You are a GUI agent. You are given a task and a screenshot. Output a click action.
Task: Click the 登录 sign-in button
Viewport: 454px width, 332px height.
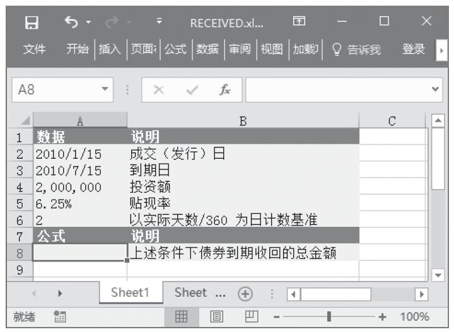click(414, 50)
